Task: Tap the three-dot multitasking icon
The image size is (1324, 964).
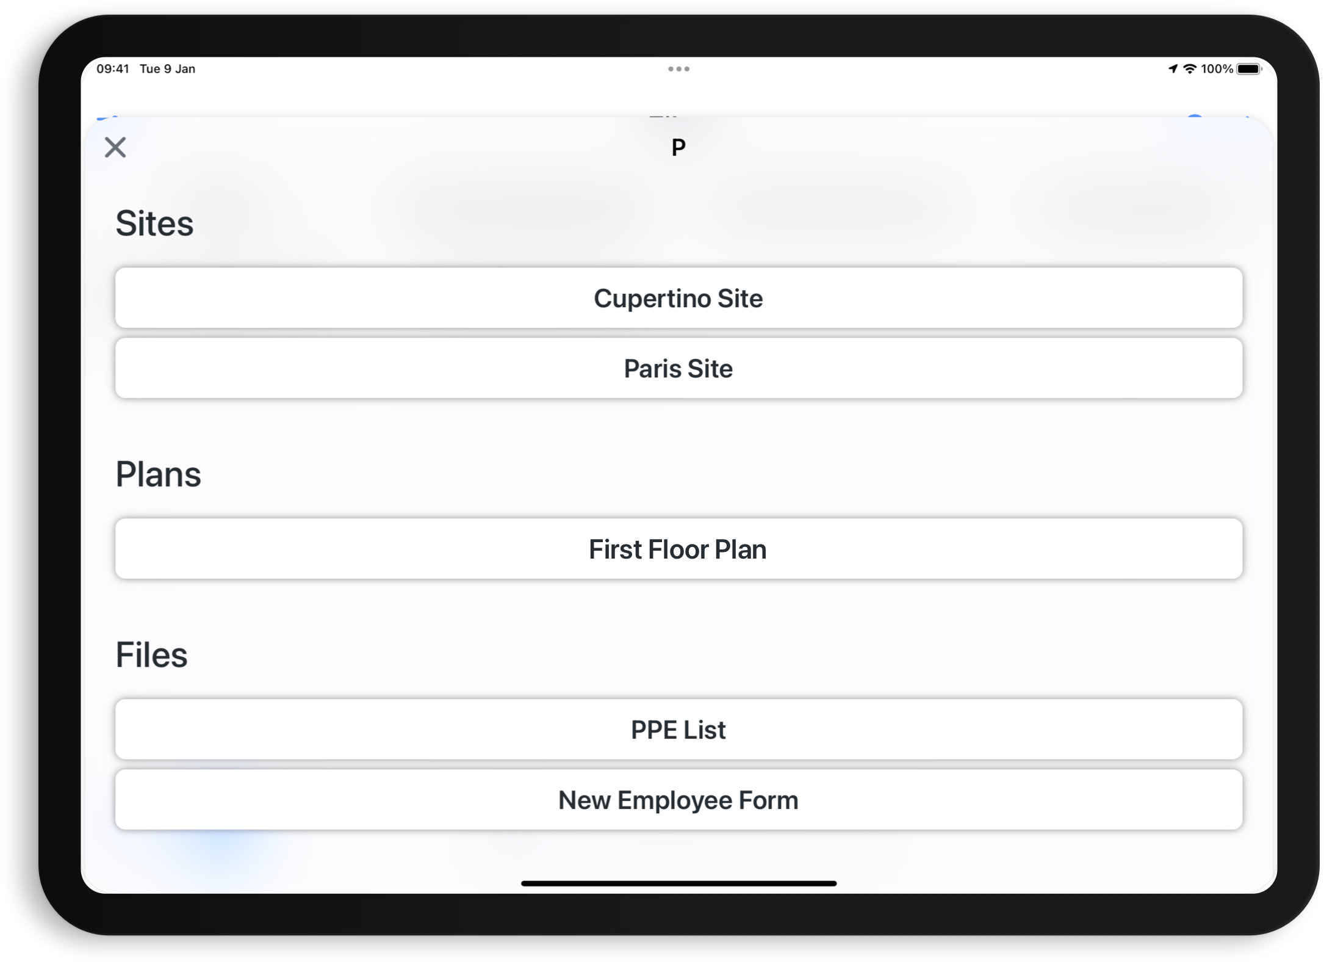Action: coord(678,69)
